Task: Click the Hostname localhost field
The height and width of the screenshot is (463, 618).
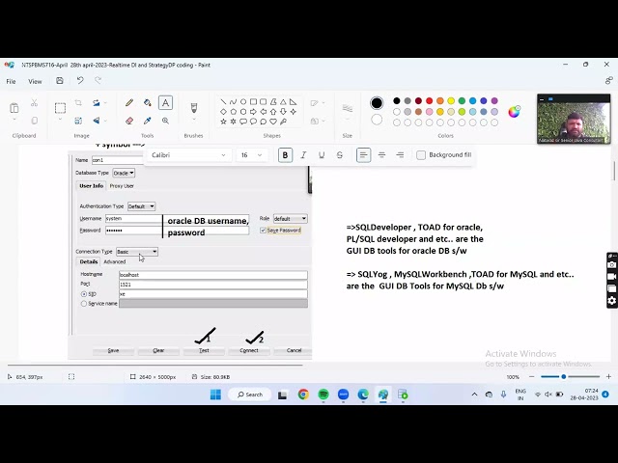Action: coord(213,275)
